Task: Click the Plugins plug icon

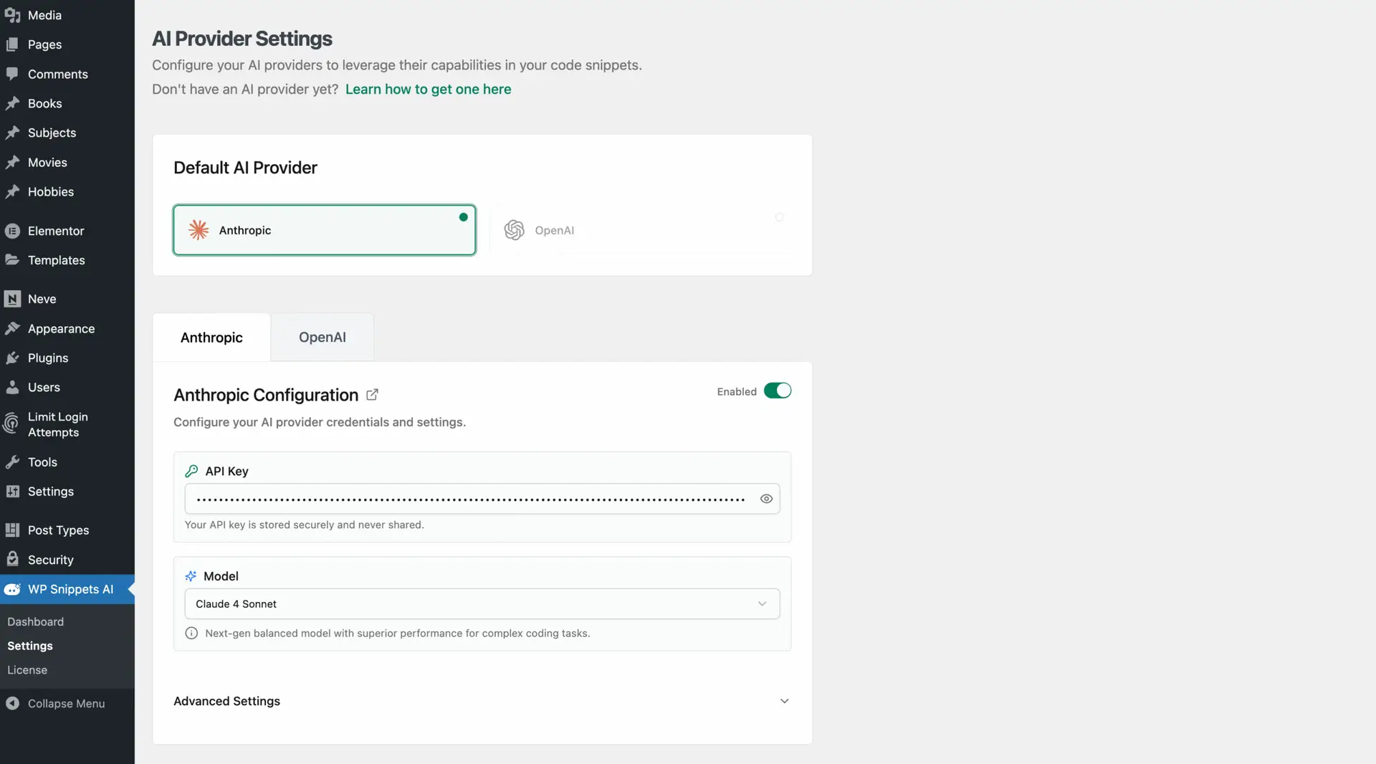Action: 12,358
